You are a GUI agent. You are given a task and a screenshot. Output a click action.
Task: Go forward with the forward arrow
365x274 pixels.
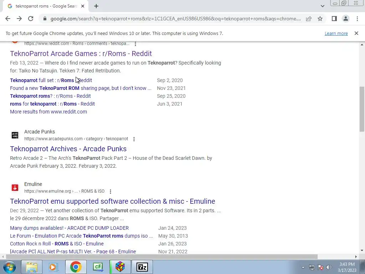tap(19, 19)
